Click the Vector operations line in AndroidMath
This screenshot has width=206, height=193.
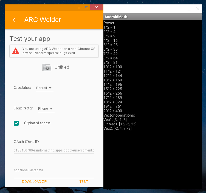point(119,115)
